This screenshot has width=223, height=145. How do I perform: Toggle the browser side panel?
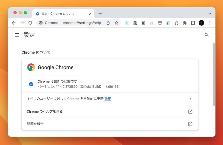click(x=193, y=23)
